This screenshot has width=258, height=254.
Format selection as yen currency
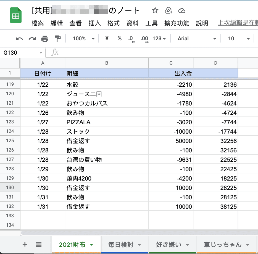tap(107, 38)
